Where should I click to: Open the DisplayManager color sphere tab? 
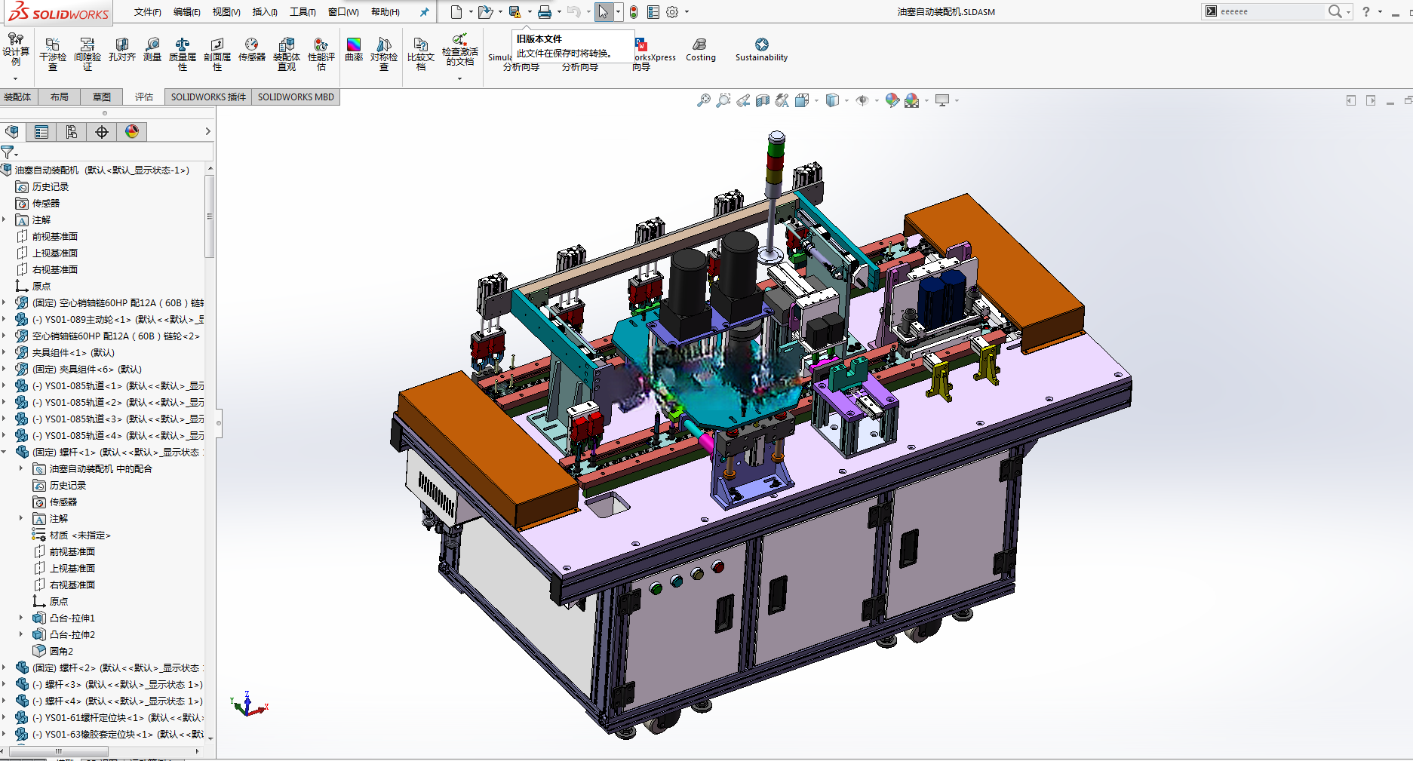(x=132, y=132)
